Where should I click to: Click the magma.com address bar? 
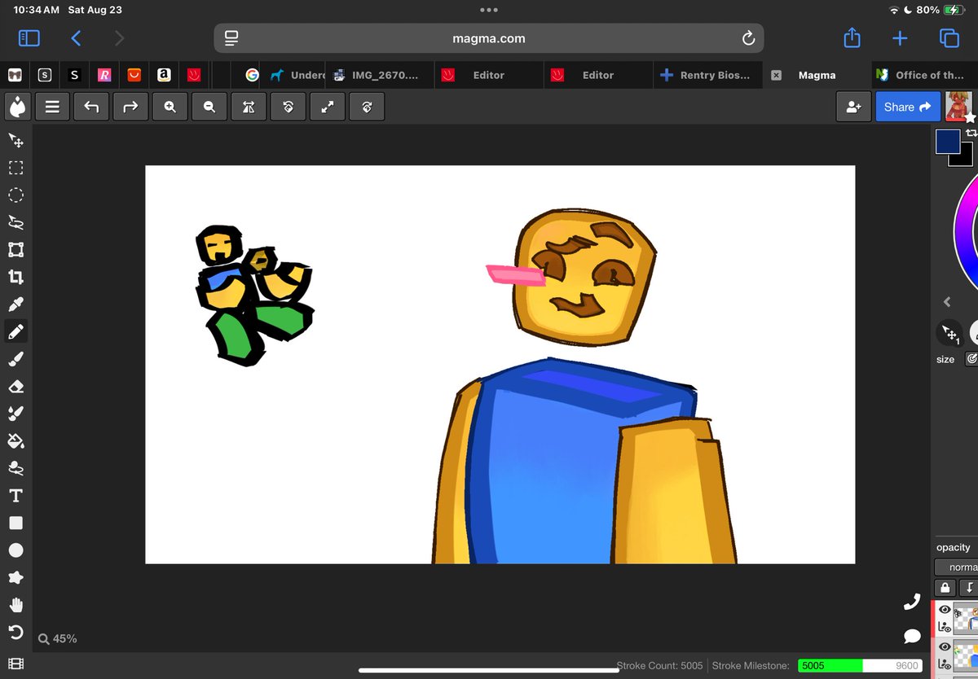click(x=489, y=38)
